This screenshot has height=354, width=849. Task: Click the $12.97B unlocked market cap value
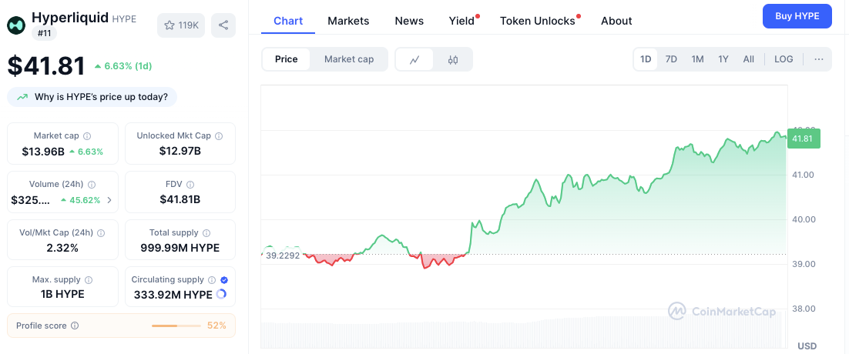point(180,151)
